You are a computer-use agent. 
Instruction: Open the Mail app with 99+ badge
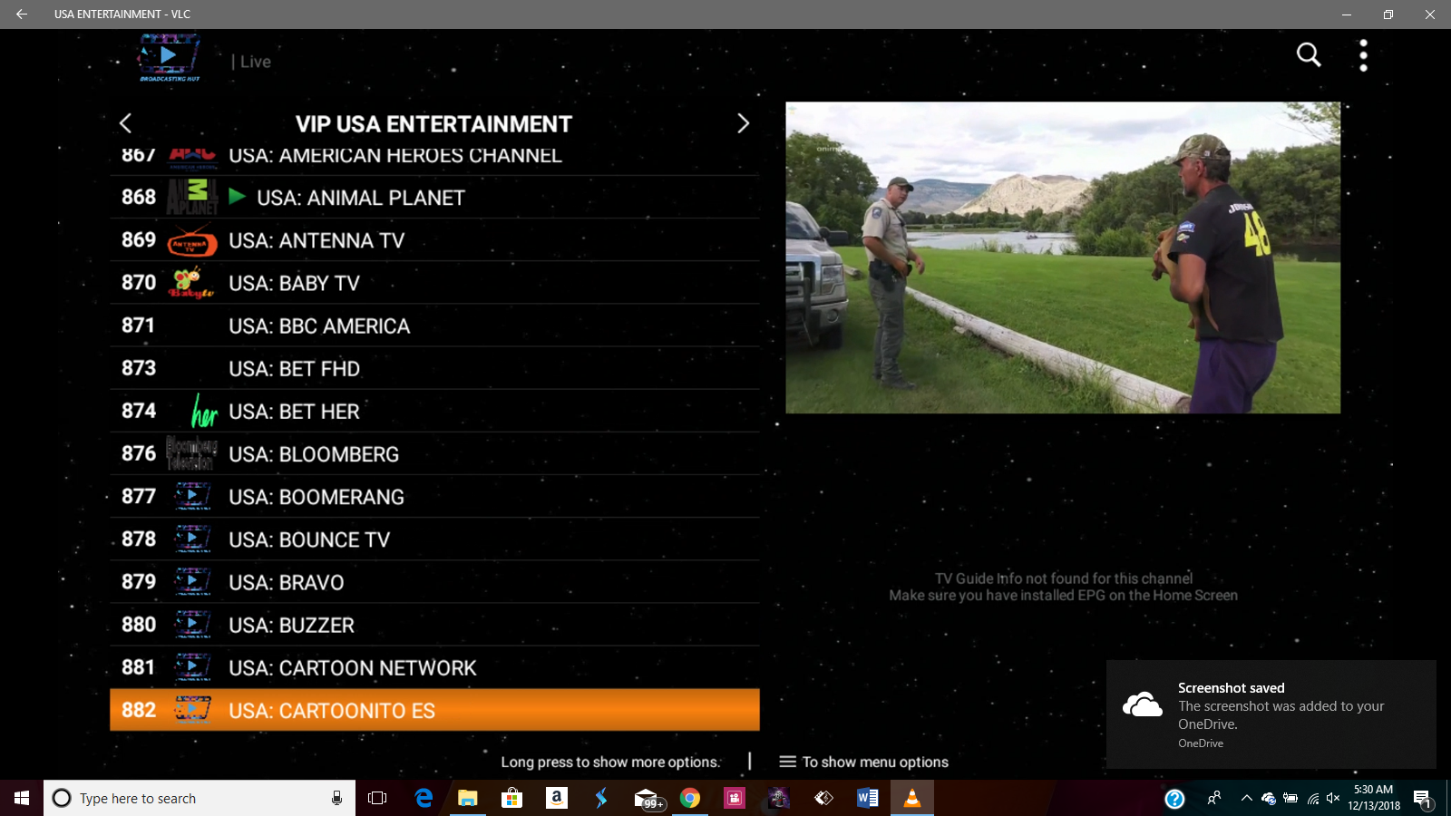pos(648,799)
